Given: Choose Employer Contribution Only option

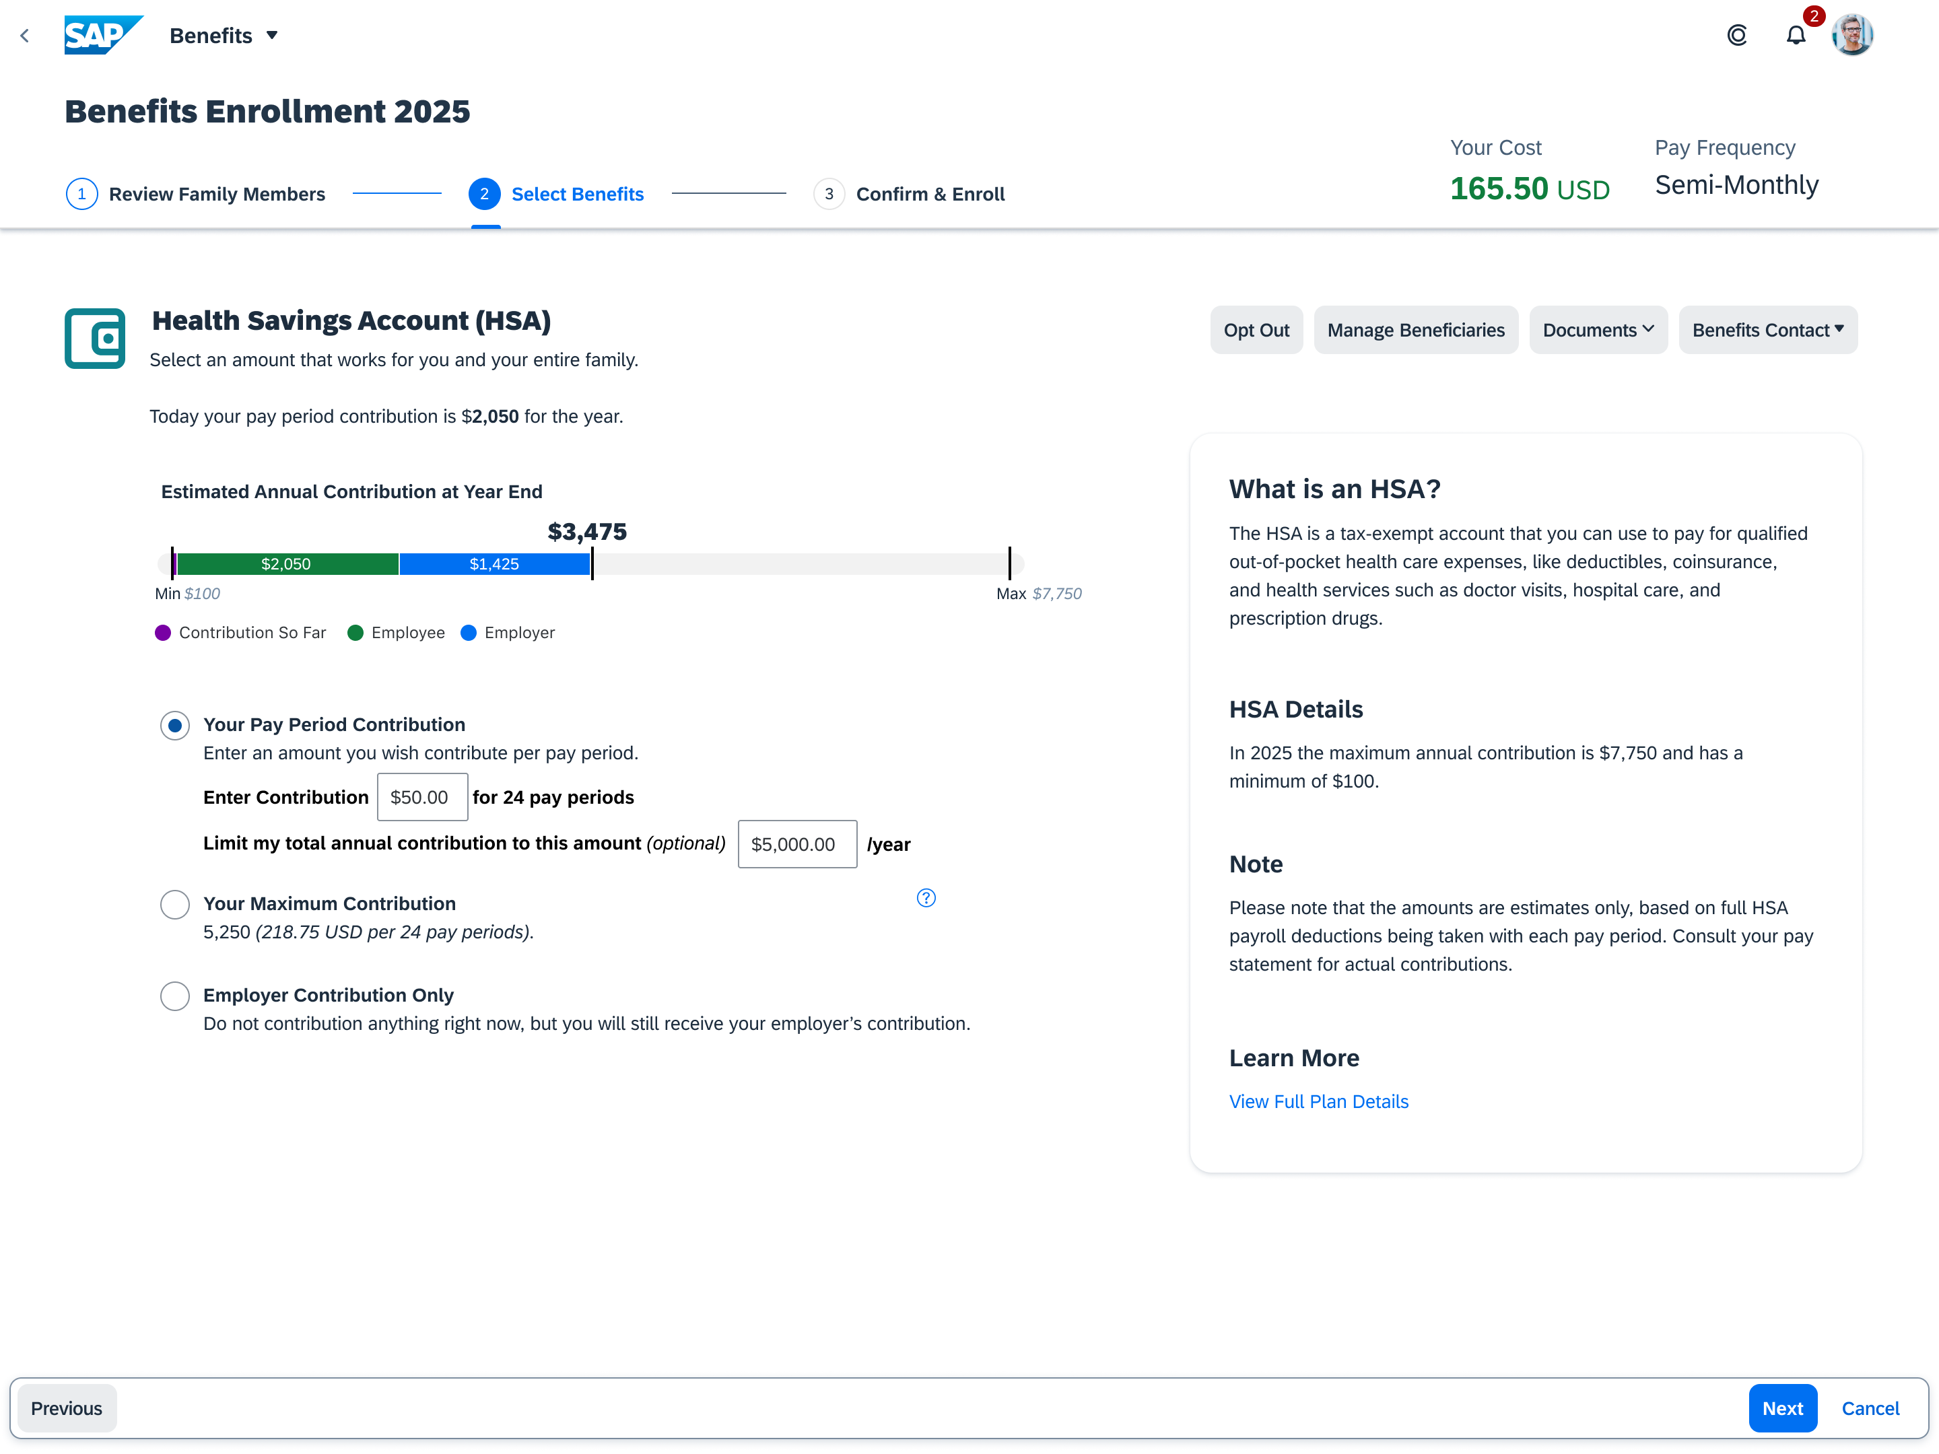Looking at the screenshot, I should [175, 996].
